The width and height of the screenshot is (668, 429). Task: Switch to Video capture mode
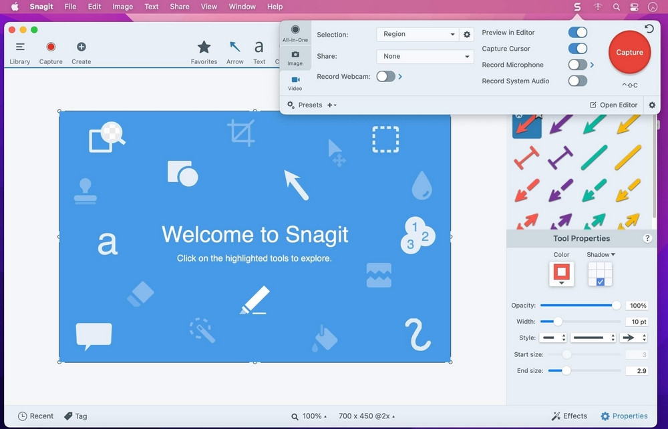tap(295, 81)
